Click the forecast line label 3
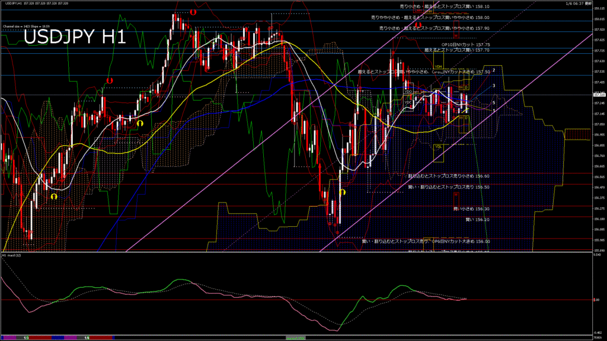 pyautogui.click(x=494, y=85)
